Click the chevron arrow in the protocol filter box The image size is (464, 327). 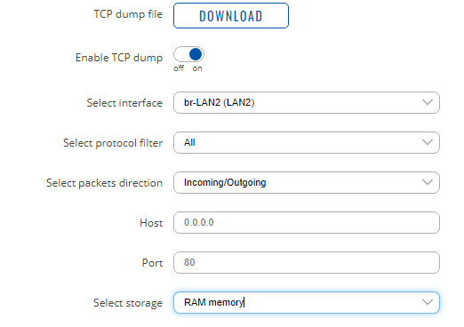(x=428, y=142)
